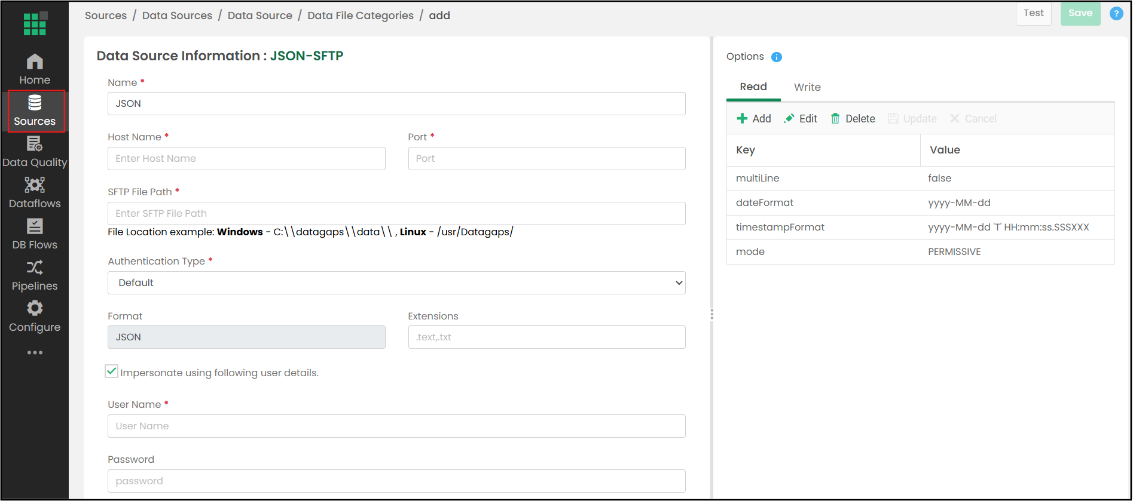Open Dataflows in sidebar
Viewport: 1133px width, 501px height.
click(35, 193)
